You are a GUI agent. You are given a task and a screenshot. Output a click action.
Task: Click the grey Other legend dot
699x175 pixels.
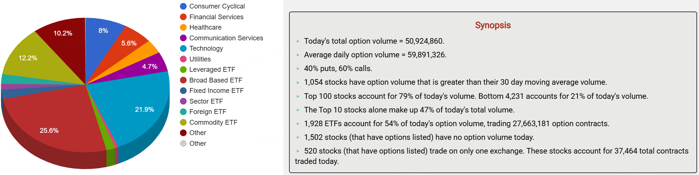coord(183,144)
